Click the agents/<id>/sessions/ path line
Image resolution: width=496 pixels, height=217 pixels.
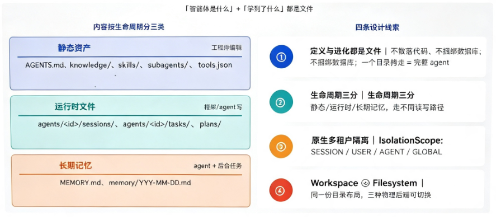pos(129,124)
